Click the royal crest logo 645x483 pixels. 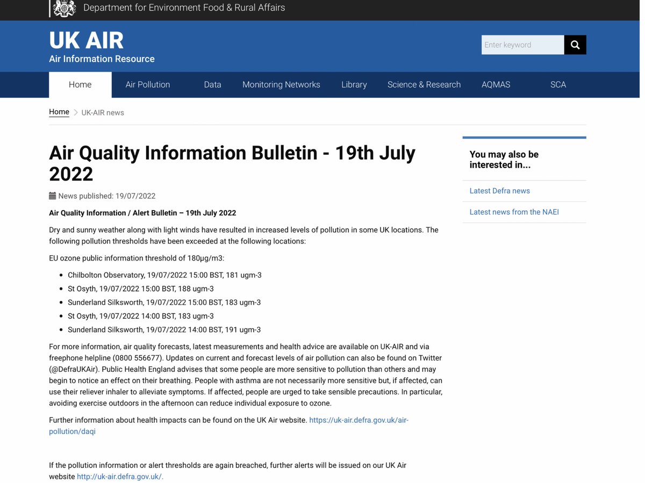(x=64, y=8)
